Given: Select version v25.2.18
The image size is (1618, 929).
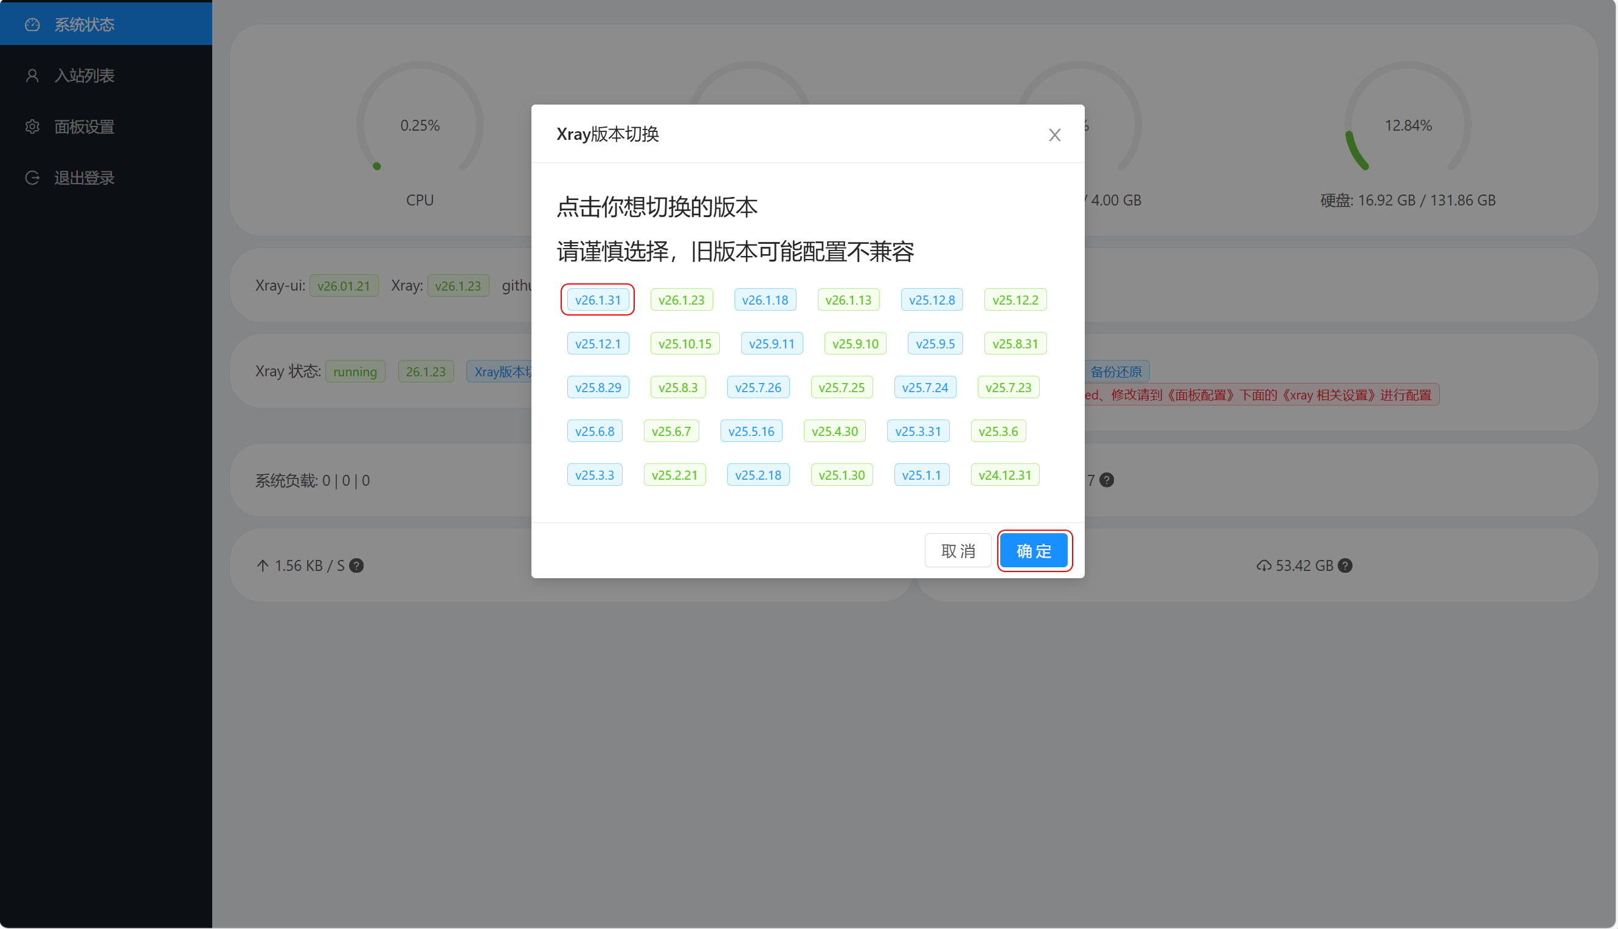Looking at the screenshot, I should click(758, 475).
